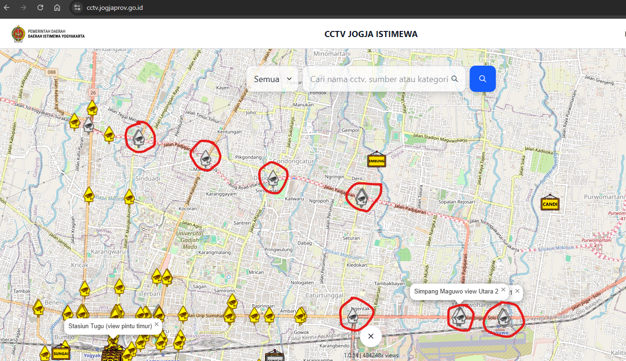Expand the Semua category dropdown
Image resolution: width=626 pixels, height=361 pixels.
coord(273,79)
